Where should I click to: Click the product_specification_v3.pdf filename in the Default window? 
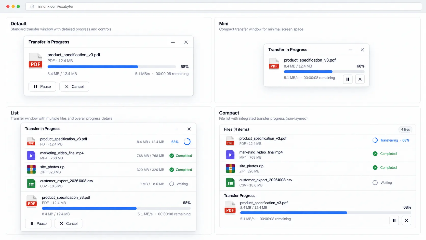coord(74,55)
